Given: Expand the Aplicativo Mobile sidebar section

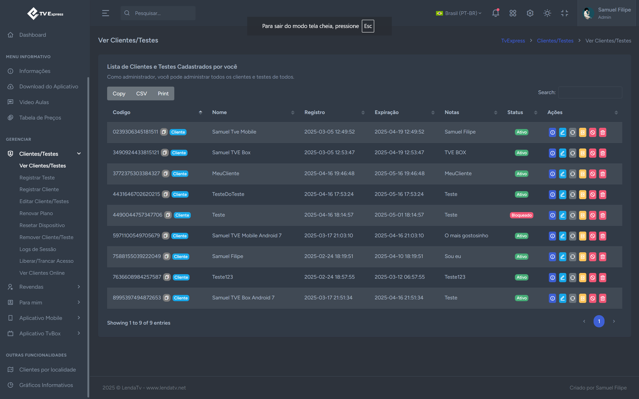Looking at the screenshot, I should tap(44, 318).
